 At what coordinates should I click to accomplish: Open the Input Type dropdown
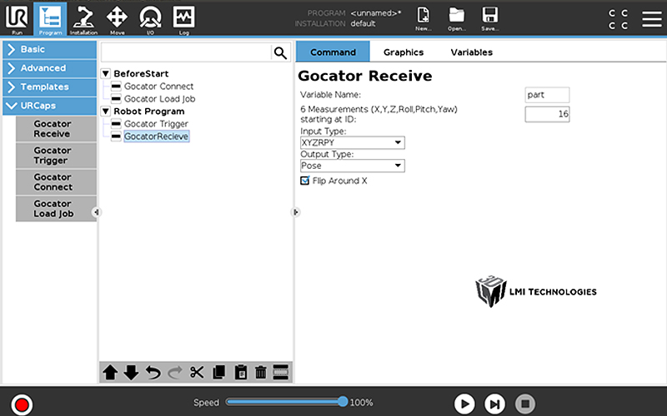[352, 142]
